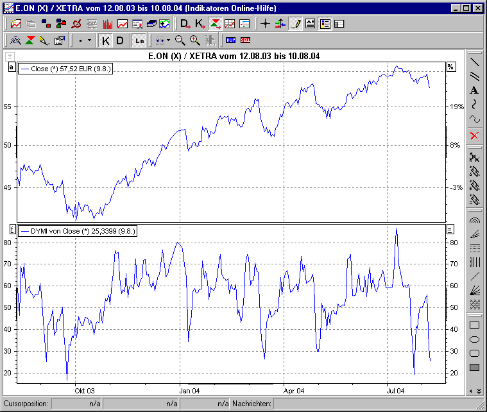Select the ellipse shape drawing tool
This screenshot has width=487, height=412.
[474, 339]
